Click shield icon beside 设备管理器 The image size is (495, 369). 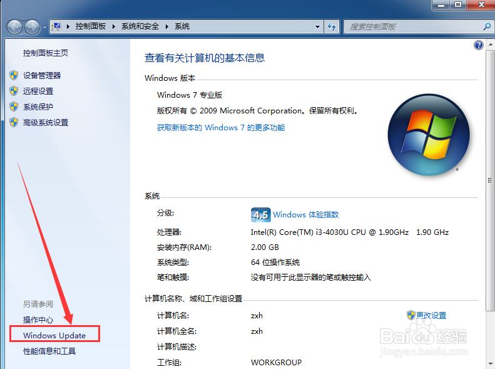pyautogui.click(x=14, y=75)
